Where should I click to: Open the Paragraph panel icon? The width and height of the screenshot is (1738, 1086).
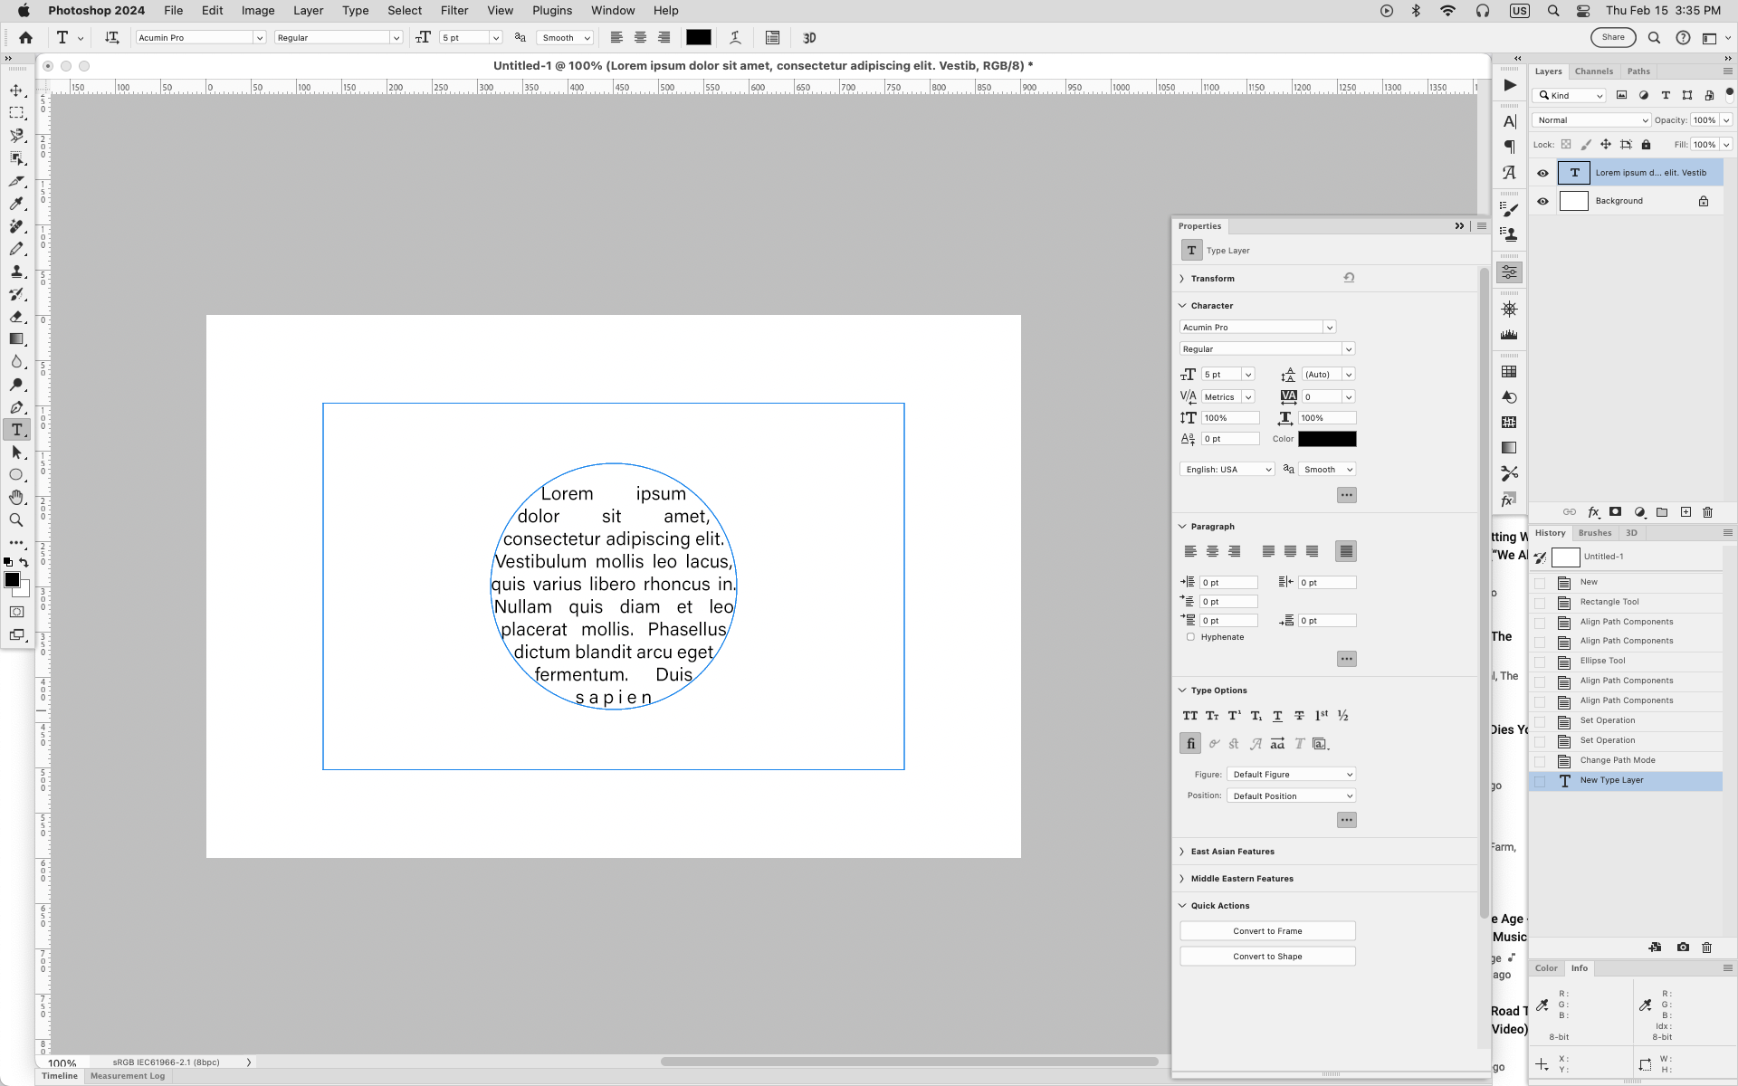(x=1509, y=146)
